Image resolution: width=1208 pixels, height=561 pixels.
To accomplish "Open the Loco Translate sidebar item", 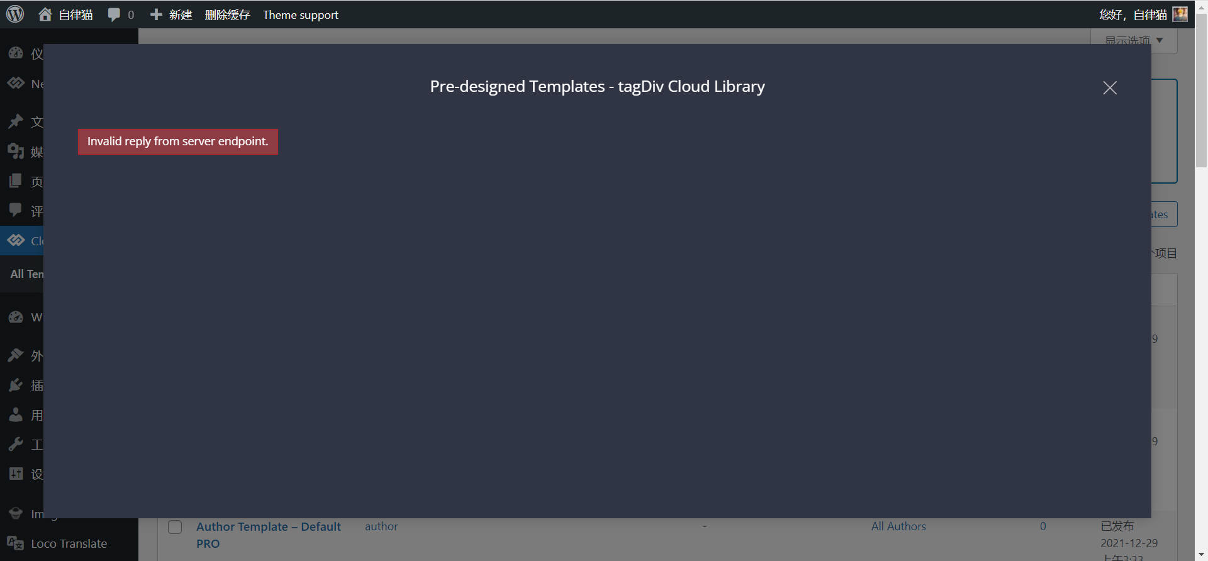I will 69,543.
